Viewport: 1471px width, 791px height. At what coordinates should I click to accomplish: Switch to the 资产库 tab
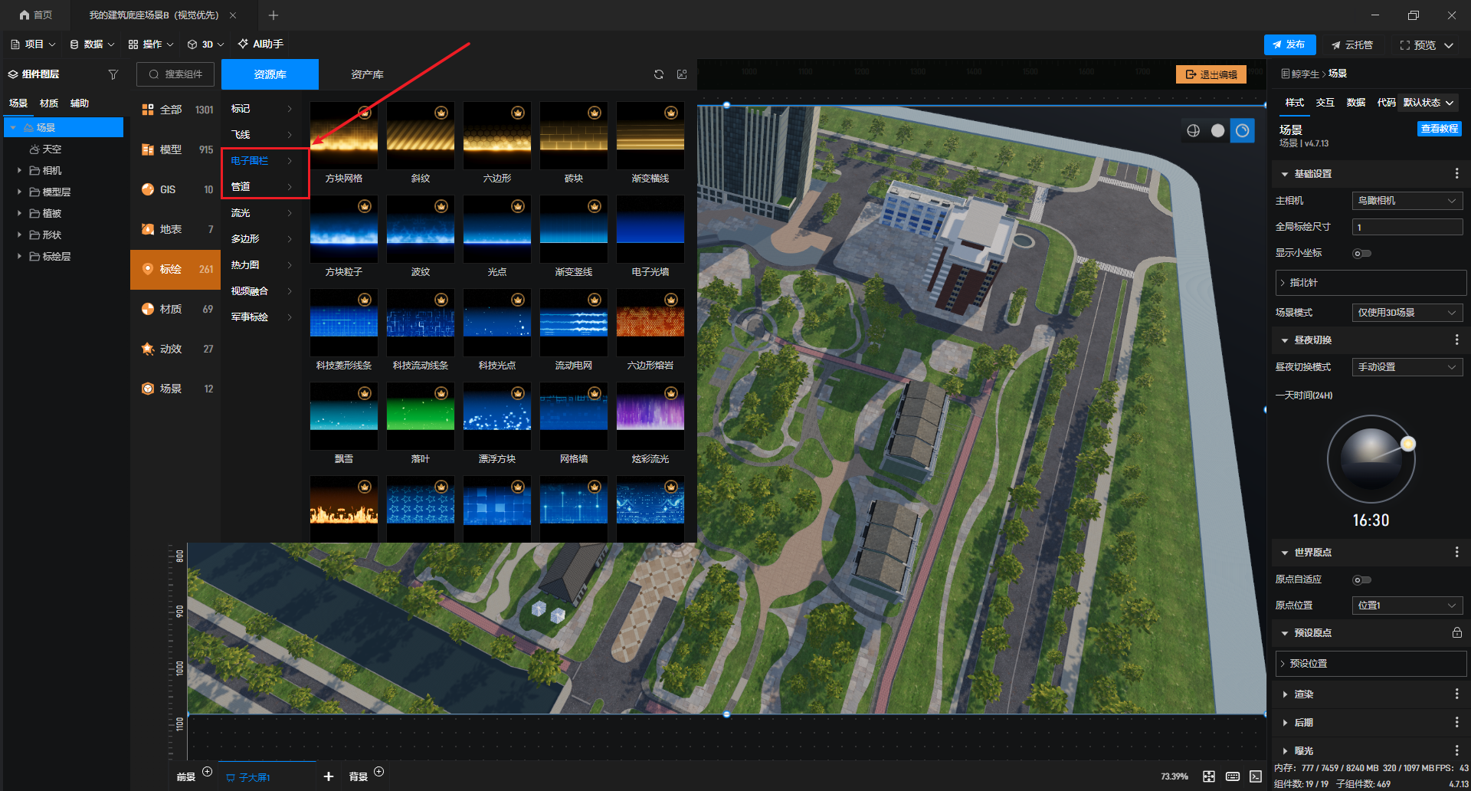(367, 74)
